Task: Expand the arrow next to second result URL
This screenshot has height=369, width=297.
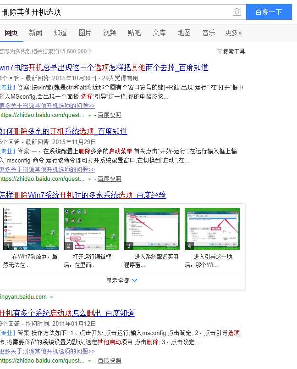Action: coord(89,179)
